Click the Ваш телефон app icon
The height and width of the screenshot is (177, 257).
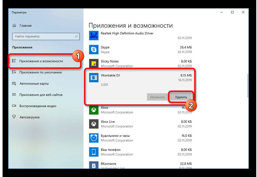point(93,152)
